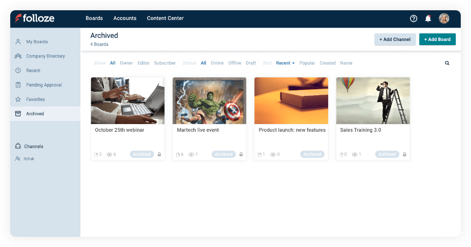Expand the Recent sort dropdown
Image resolution: width=471 pixels, height=247 pixels.
click(285, 63)
